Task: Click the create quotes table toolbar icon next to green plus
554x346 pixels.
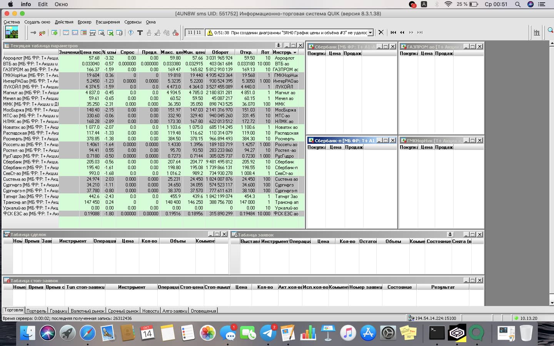Action: click(x=66, y=33)
